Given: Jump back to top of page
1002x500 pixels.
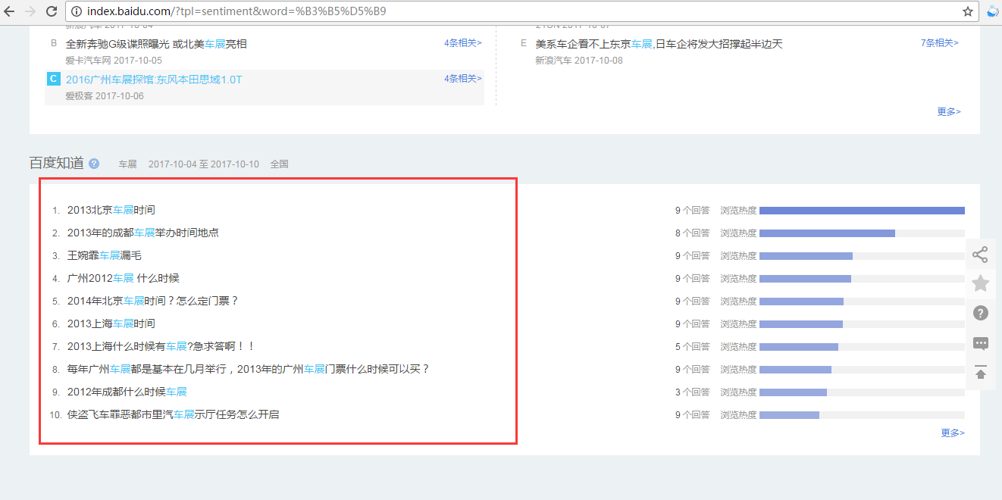Looking at the screenshot, I should 981,373.
